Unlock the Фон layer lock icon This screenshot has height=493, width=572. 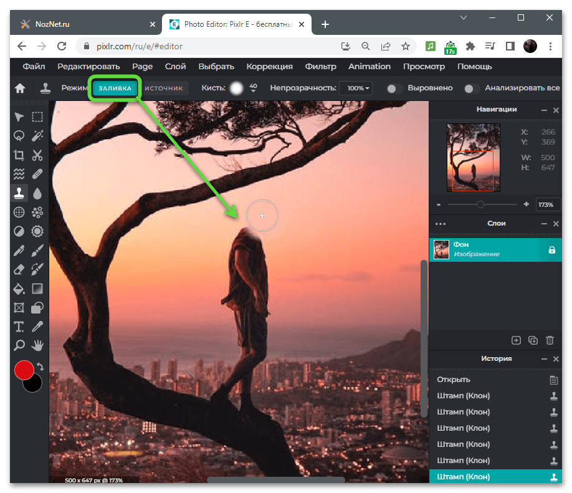tap(551, 250)
